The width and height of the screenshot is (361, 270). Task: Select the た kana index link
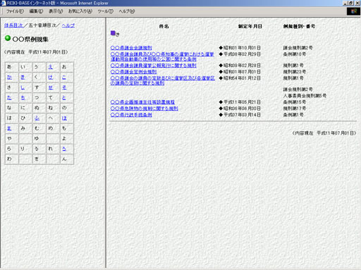pyautogui.click(x=9, y=97)
